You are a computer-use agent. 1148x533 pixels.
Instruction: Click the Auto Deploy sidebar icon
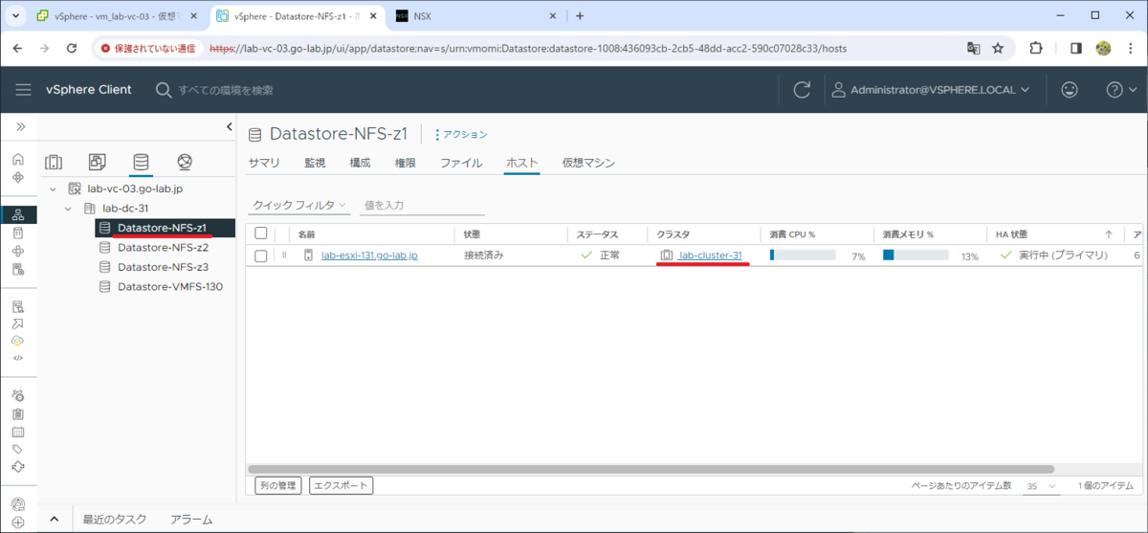coord(18,324)
